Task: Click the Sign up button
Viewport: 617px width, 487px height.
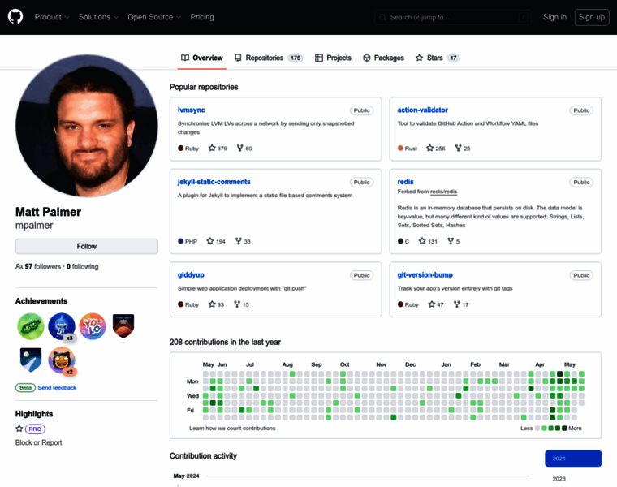Action: coord(591,17)
